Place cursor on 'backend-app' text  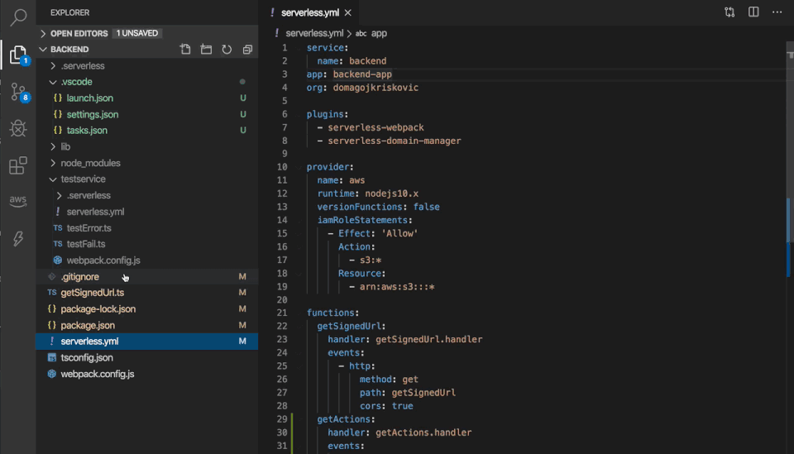click(x=362, y=74)
